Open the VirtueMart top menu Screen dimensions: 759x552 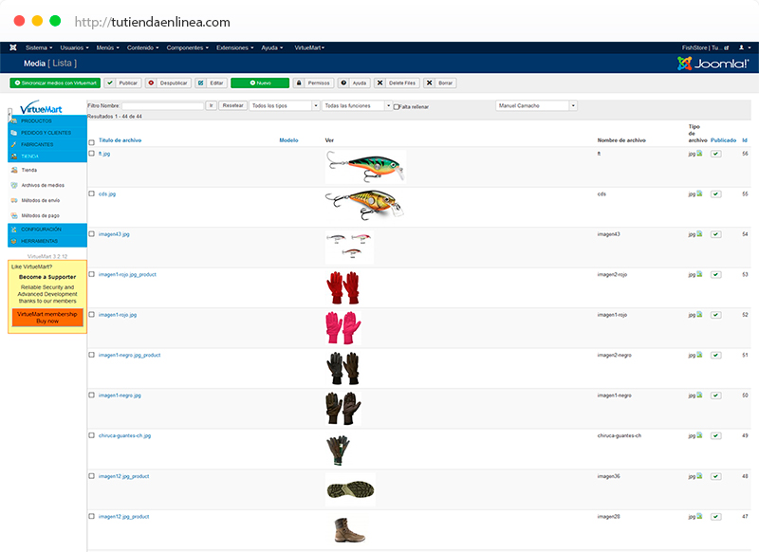pos(310,47)
